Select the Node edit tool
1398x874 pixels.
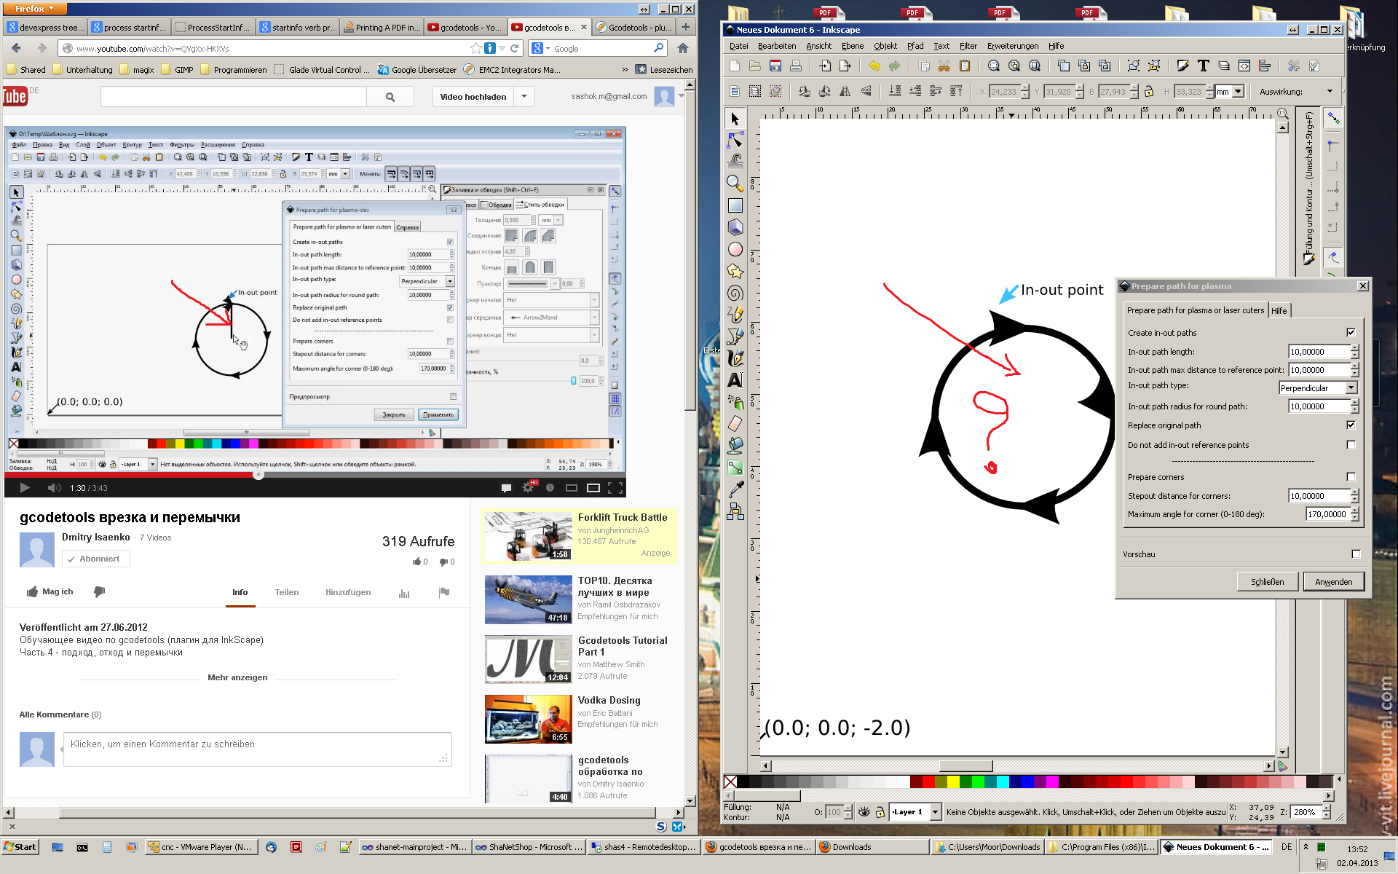pos(735,140)
